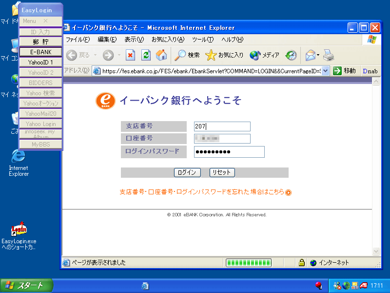Viewport: 390px width, 293px height.
Task: Click the Print printer toolbar icon
Action: pos(329,55)
